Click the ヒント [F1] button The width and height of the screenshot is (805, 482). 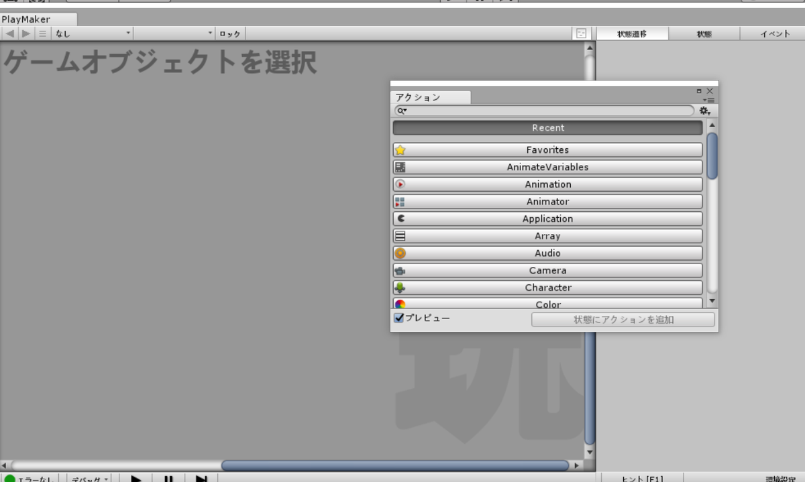coord(642,479)
